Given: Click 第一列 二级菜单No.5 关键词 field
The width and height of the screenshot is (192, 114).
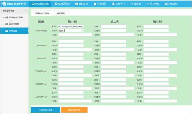Looking at the screenshot, I should point(71,97).
